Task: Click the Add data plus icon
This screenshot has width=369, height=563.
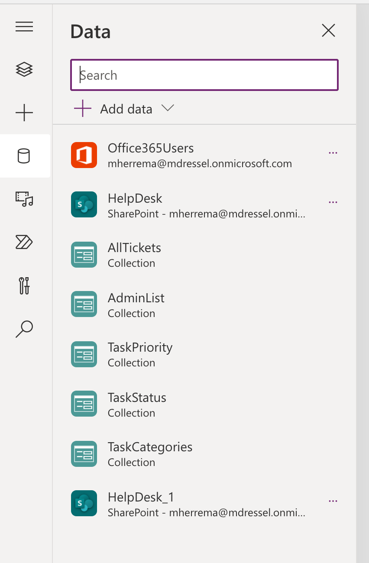Action: [x=83, y=108]
